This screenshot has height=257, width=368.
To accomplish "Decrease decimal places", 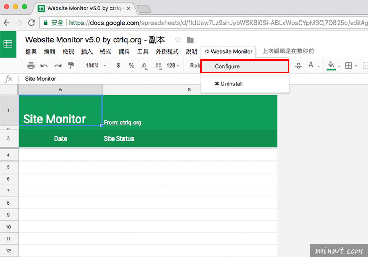I will click(x=145, y=66).
